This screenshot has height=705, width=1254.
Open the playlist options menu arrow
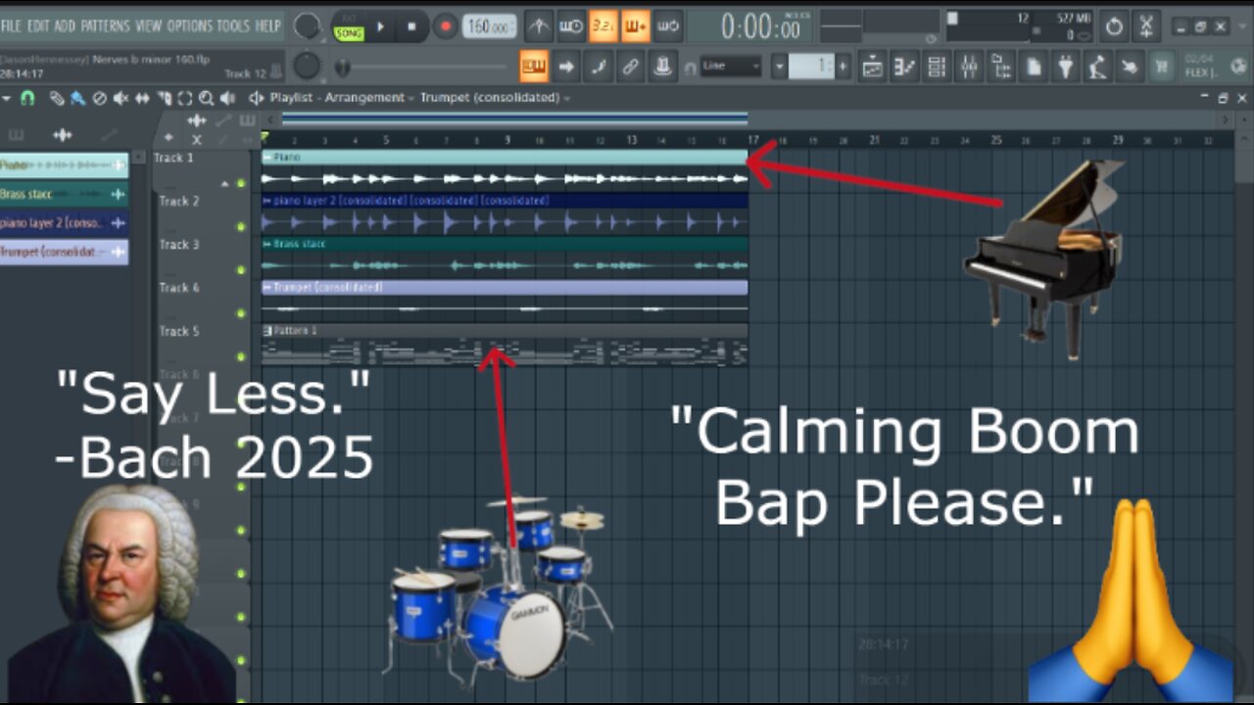(7, 98)
